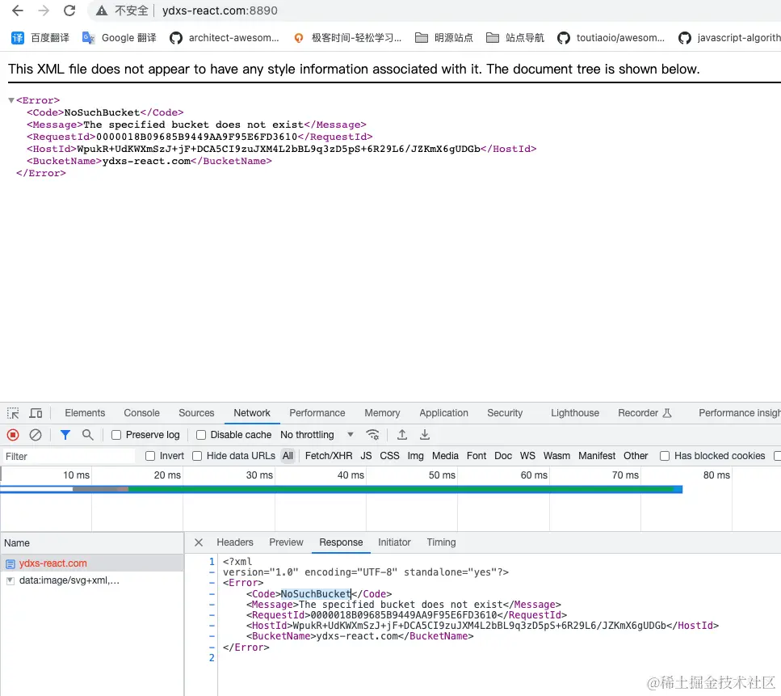Filter requests by JS

(366, 456)
